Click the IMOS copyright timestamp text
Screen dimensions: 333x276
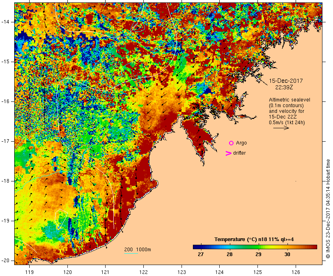tap(328, 209)
